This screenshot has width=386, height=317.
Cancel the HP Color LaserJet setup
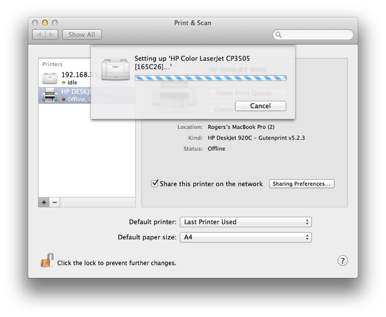click(260, 106)
